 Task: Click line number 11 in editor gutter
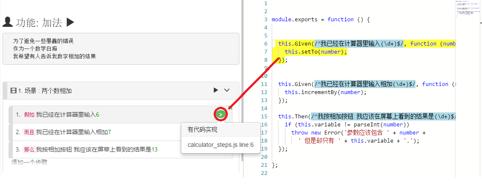click(x=264, y=84)
